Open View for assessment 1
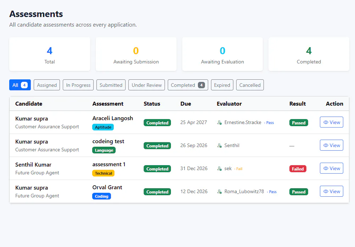 pos(332,169)
